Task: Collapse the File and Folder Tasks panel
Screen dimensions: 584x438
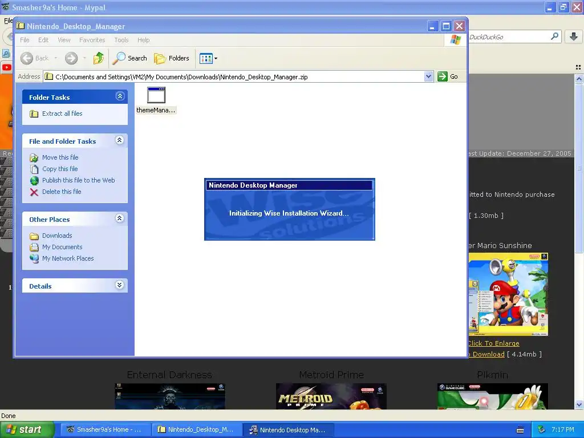Action: pyautogui.click(x=120, y=140)
